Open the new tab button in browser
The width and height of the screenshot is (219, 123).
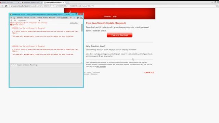tap(67, 2)
